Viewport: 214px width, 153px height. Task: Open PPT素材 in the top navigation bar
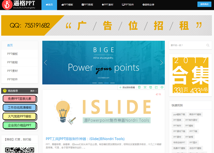coord(108,5)
